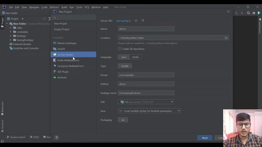Viewport: 262px width, 147px height.
Task: Open the Navigate menu
Action: pos(34,7)
